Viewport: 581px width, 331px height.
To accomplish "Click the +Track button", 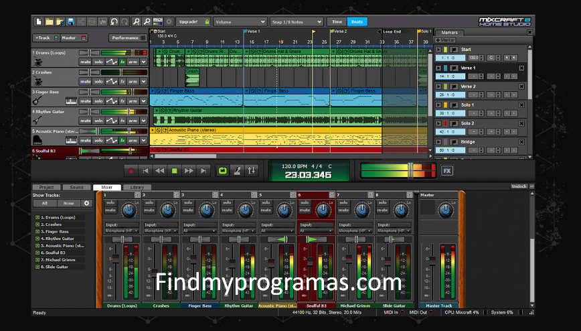I will (46, 38).
